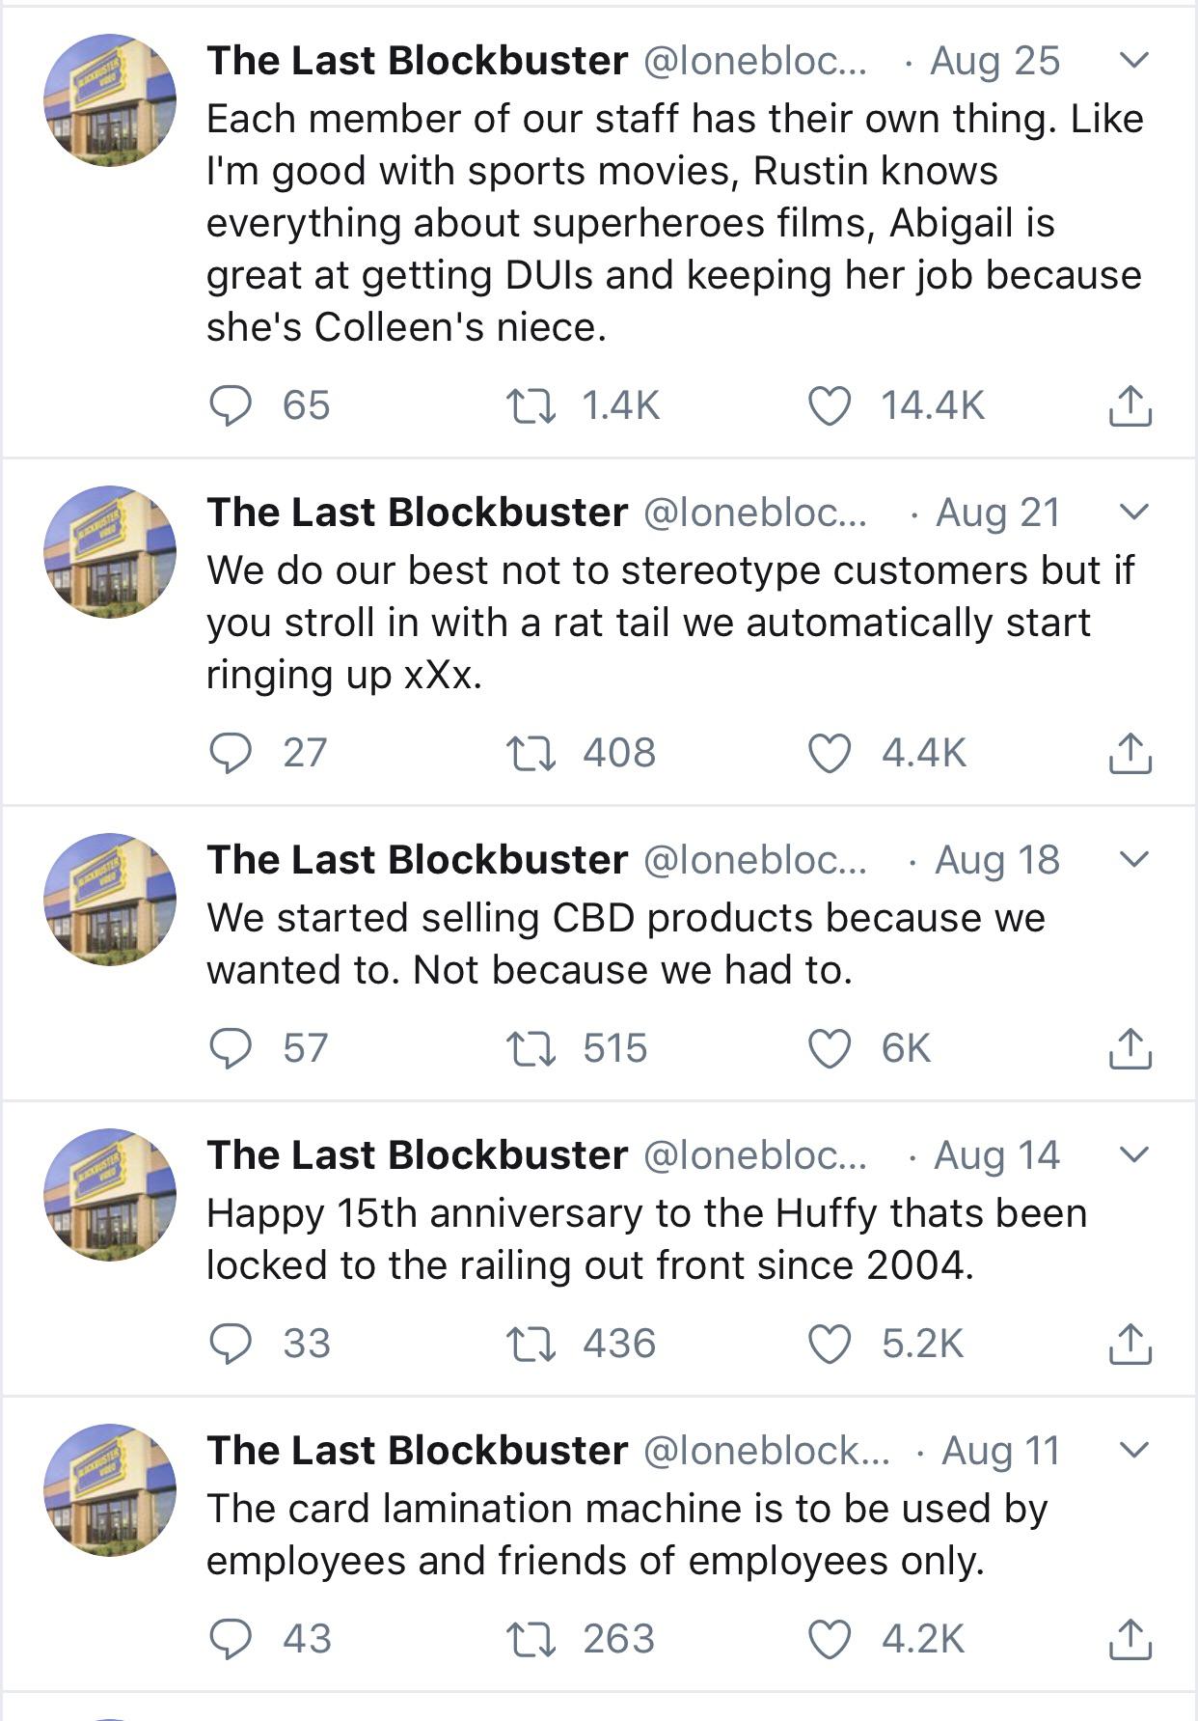Like the tweet about Colleen's niece
This screenshot has height=1721, width=1198.
coord(830,405)
